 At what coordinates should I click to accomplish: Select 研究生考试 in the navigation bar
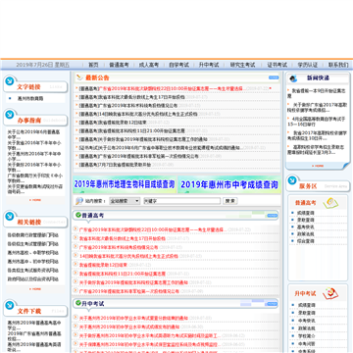(x=242, y=65)
